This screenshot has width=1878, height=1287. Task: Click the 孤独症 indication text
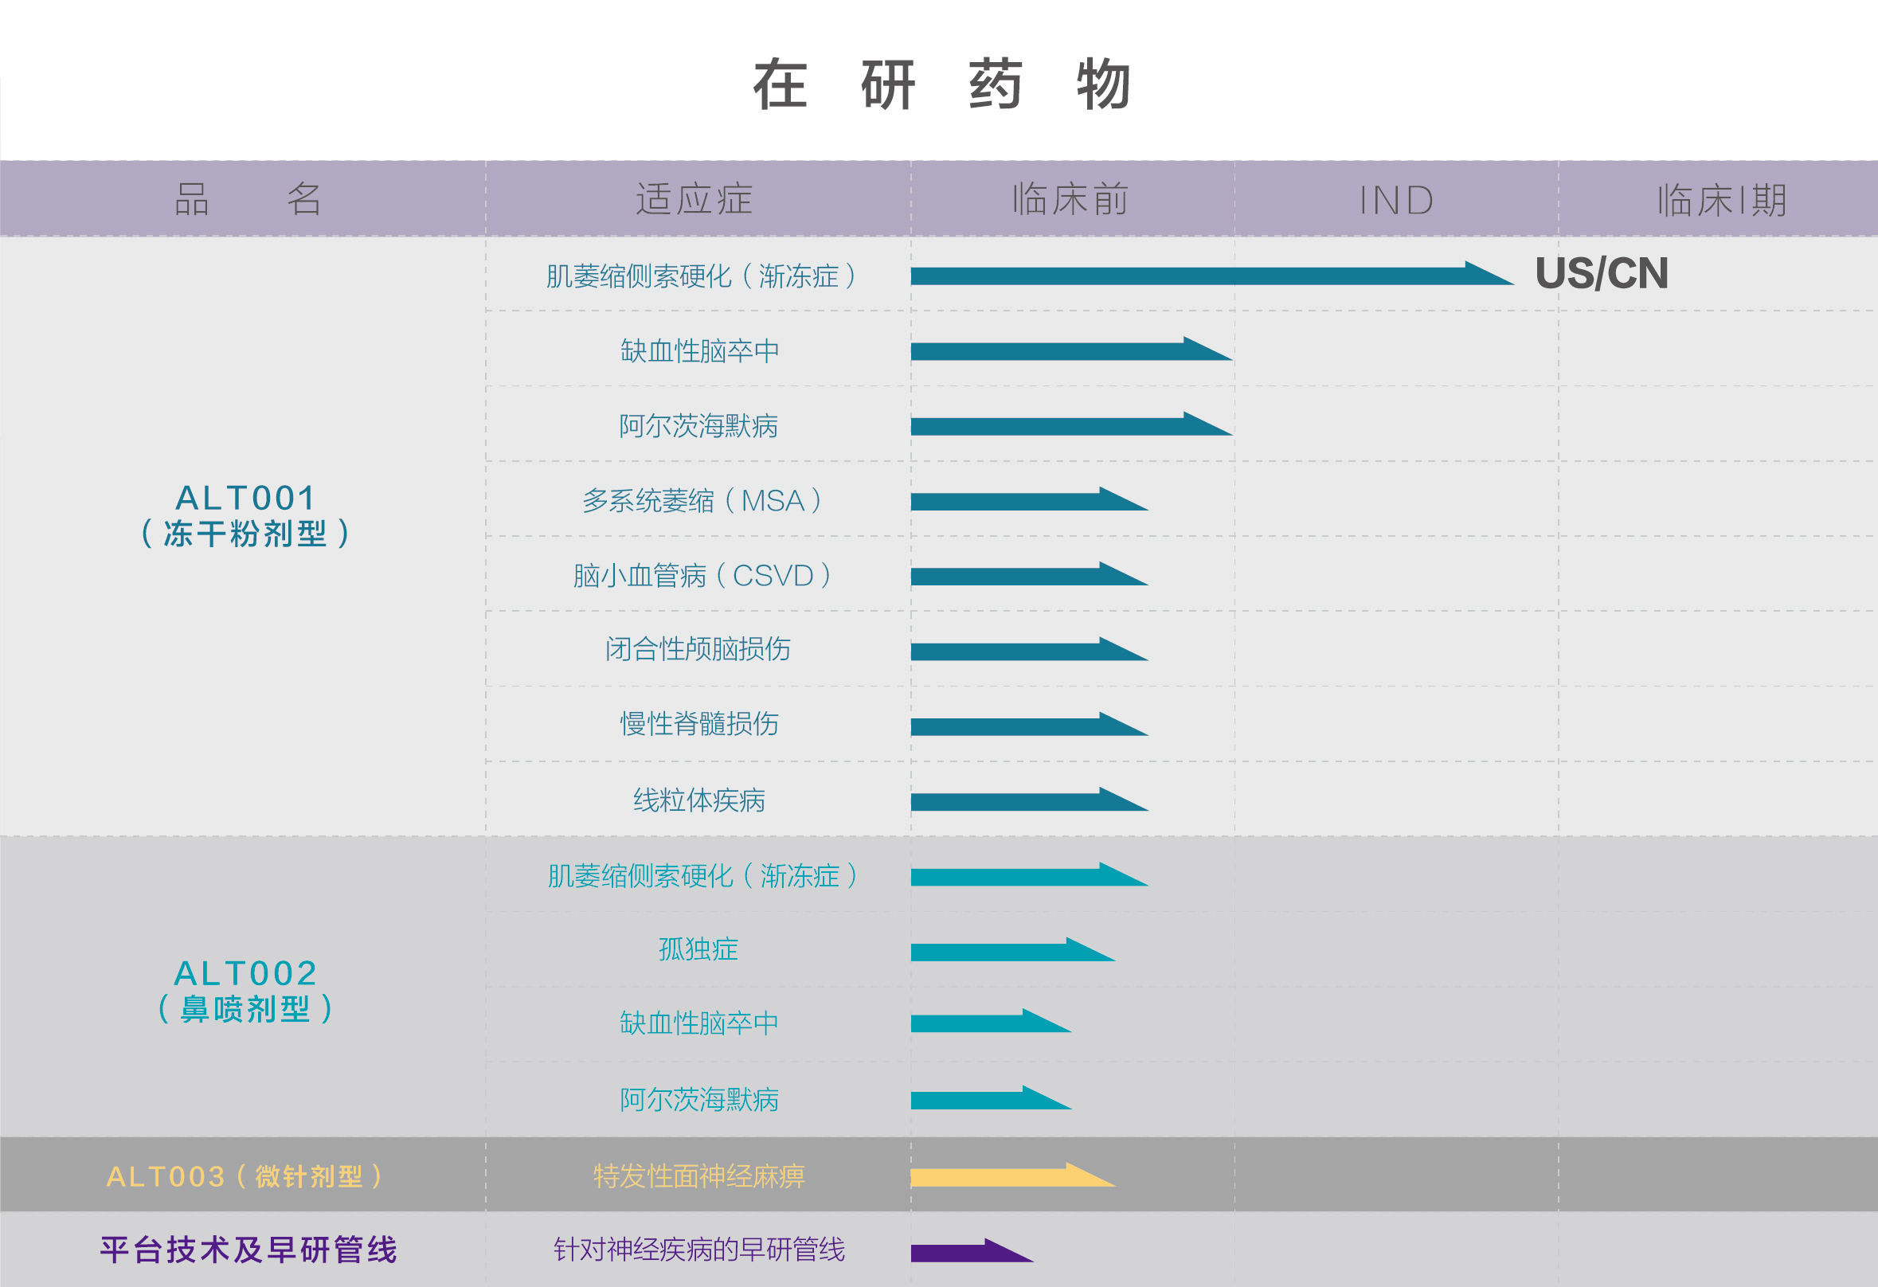click(x=698, y=949)
